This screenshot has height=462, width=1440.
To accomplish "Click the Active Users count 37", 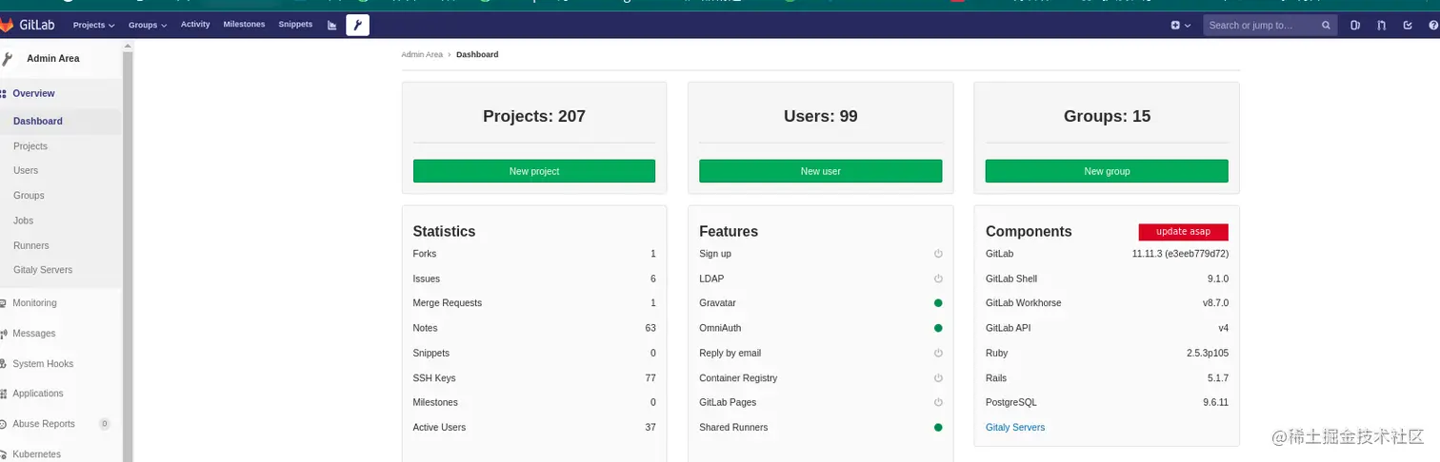I will pos(650,428).
